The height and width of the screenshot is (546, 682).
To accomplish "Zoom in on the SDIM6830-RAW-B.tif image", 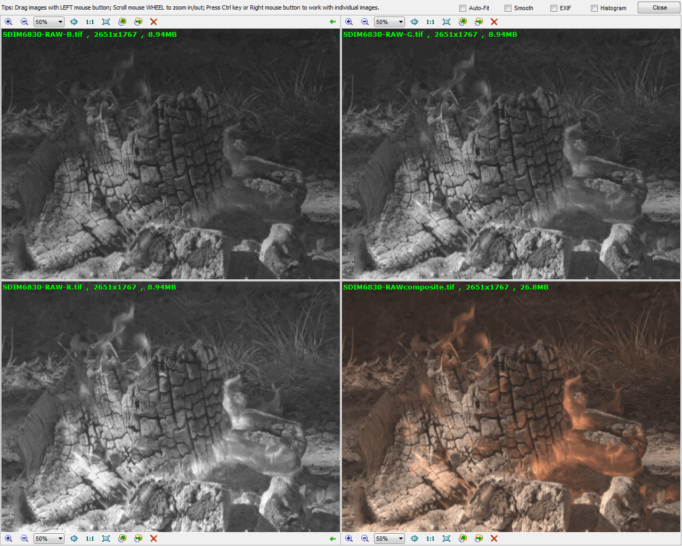I will [x=9, y=22].
